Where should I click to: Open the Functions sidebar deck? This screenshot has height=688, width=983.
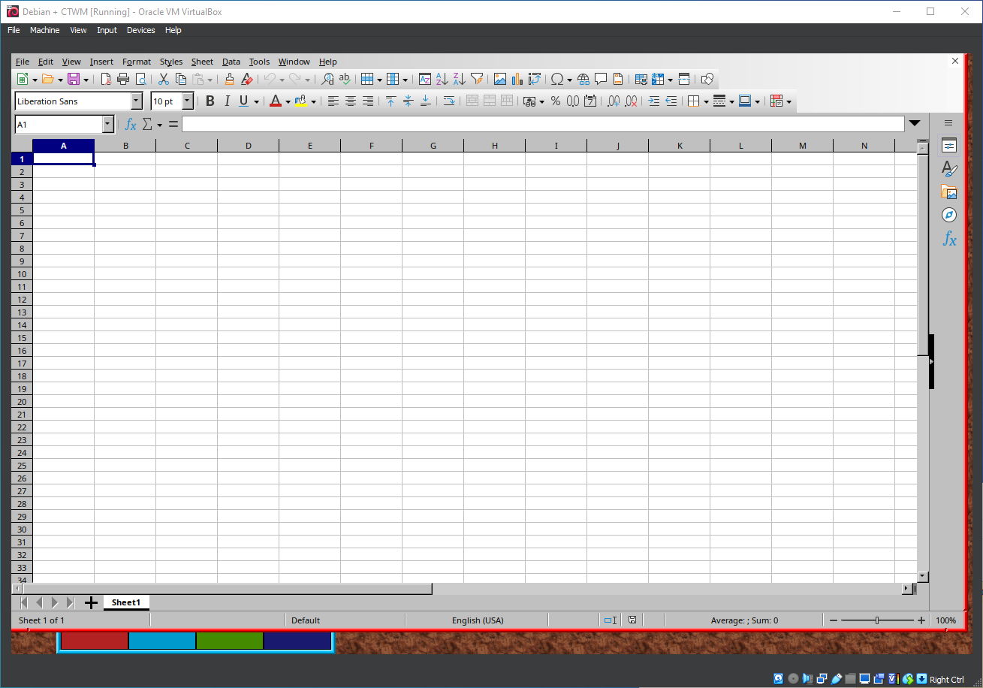[x=948, y=240]
